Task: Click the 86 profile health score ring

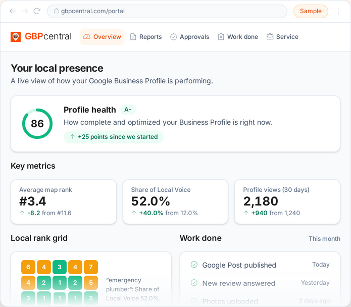Action: click(x=37, y=124)
